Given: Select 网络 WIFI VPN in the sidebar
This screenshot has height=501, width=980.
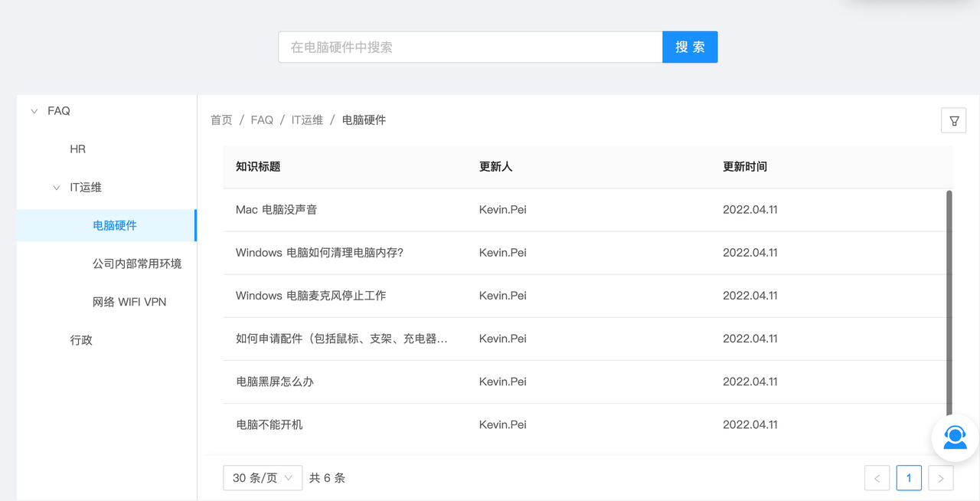Looking at the screenshot, I should [x=129, y=302].
